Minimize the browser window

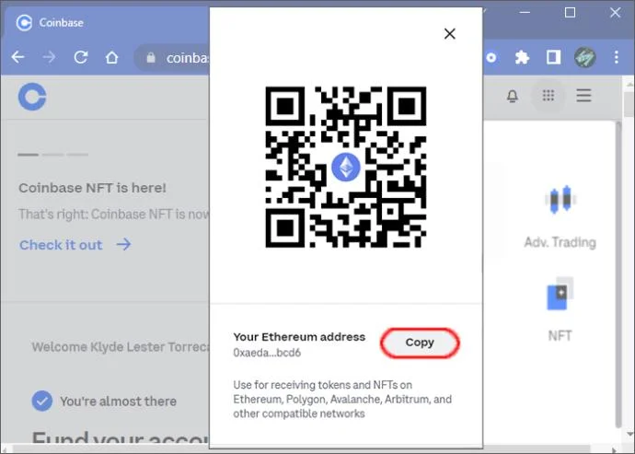[x=525, y=13]
